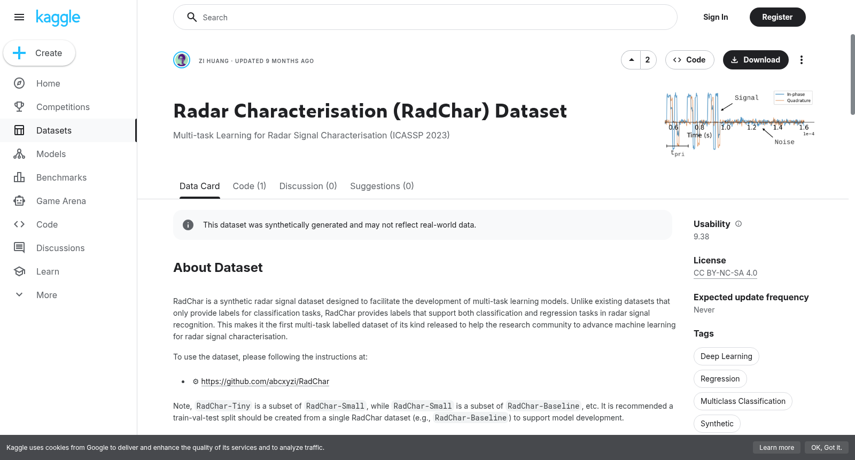
Task: Click the Search input field
Action: 425,17
